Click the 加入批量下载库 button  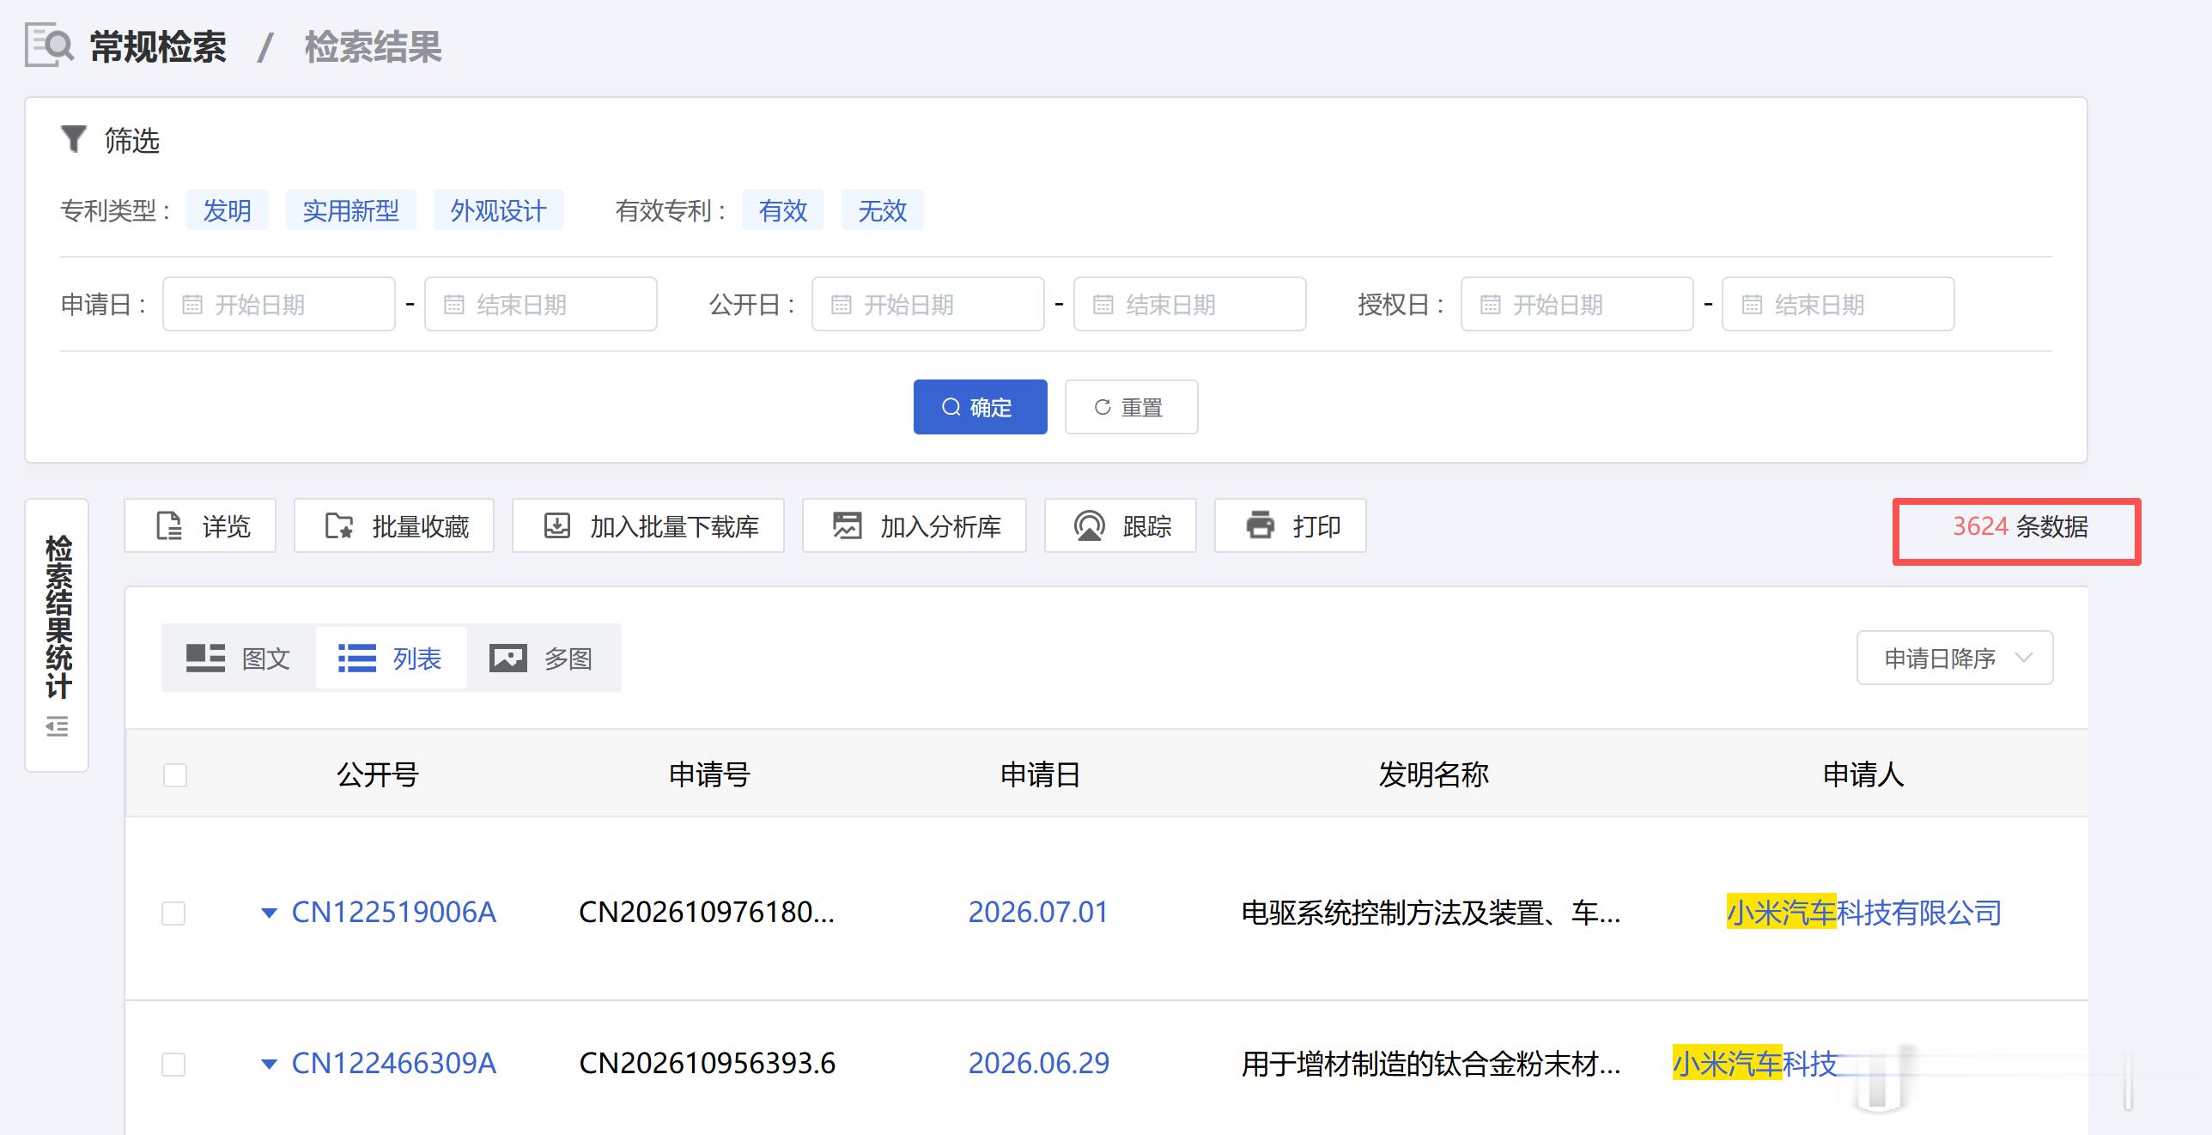tap(648, 525)
